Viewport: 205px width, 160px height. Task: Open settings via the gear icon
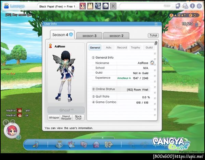click(199, 6)
